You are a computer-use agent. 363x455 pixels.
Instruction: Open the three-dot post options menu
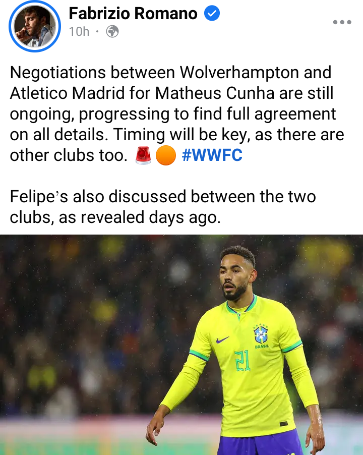tap(342, 22)
